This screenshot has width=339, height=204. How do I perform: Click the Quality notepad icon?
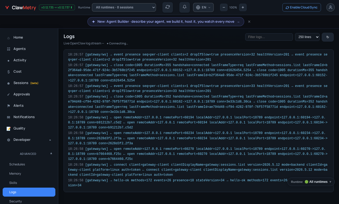(8, 129)
